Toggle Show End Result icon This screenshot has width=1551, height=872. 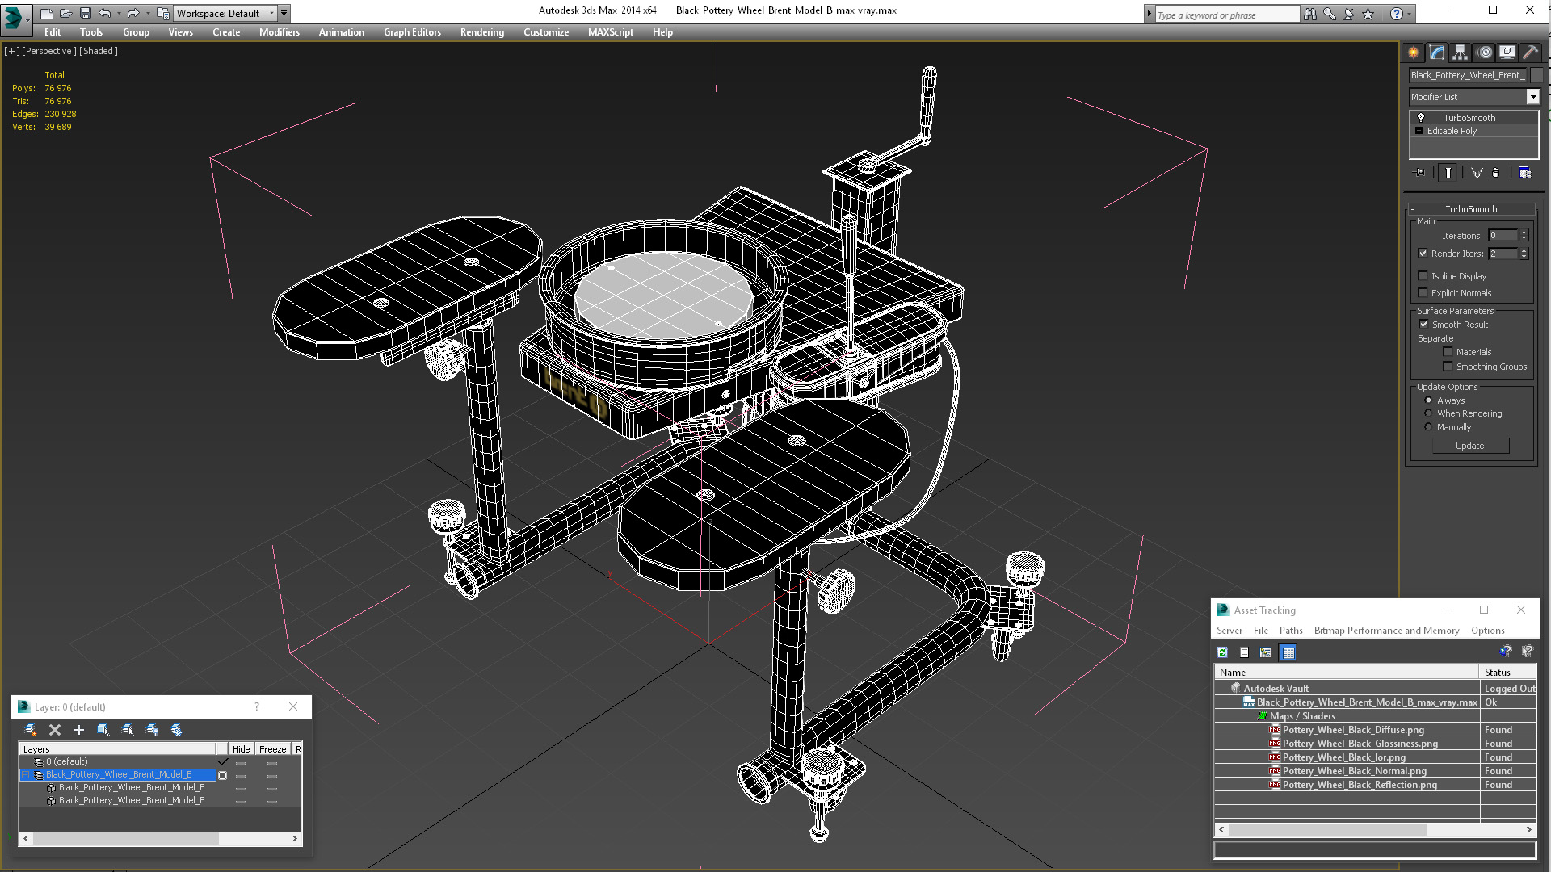pos(1448,173)
